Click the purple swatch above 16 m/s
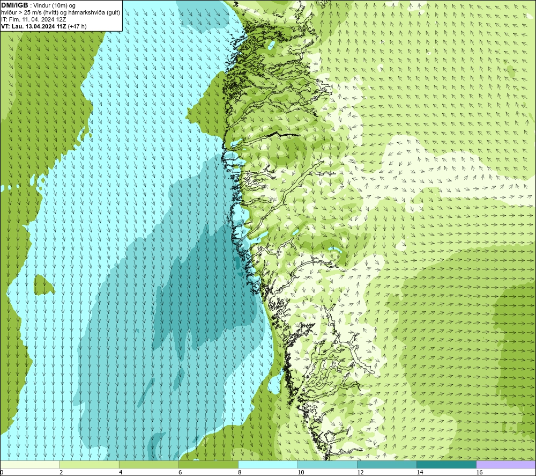This screenshot has width=536, height=476. point(506,464)
